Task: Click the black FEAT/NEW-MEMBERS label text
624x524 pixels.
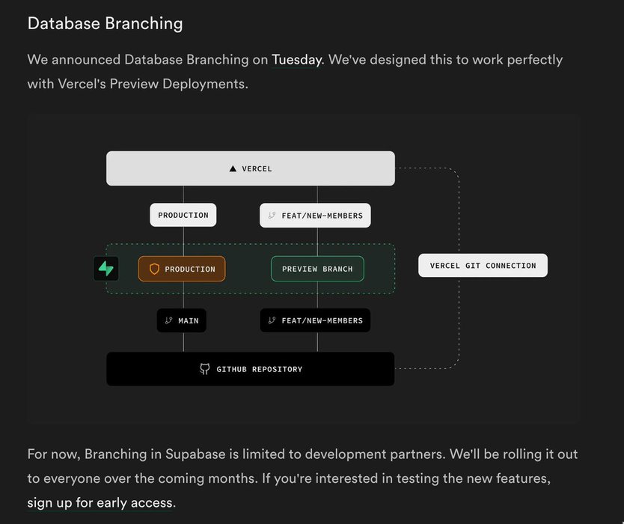Action: pos(322,320)
